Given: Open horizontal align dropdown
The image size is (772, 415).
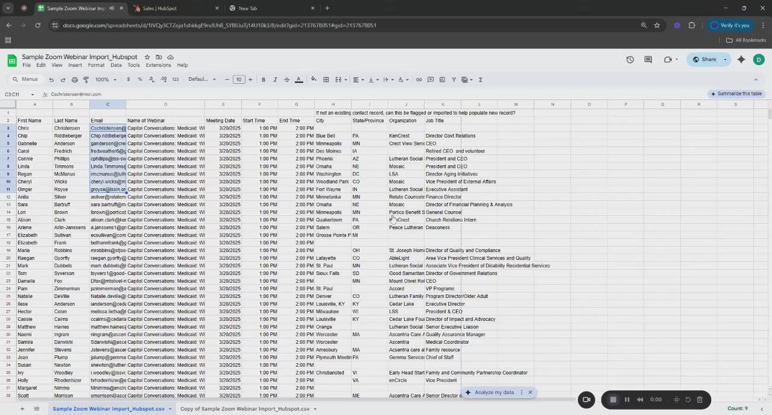Looking at the screenshot, I should [358, 80].
